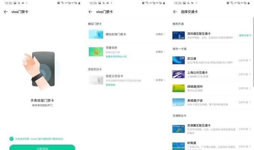Open 上海公共交通卡 title
The width and height of the screenshot is (254, 150).
pos(197,72)
